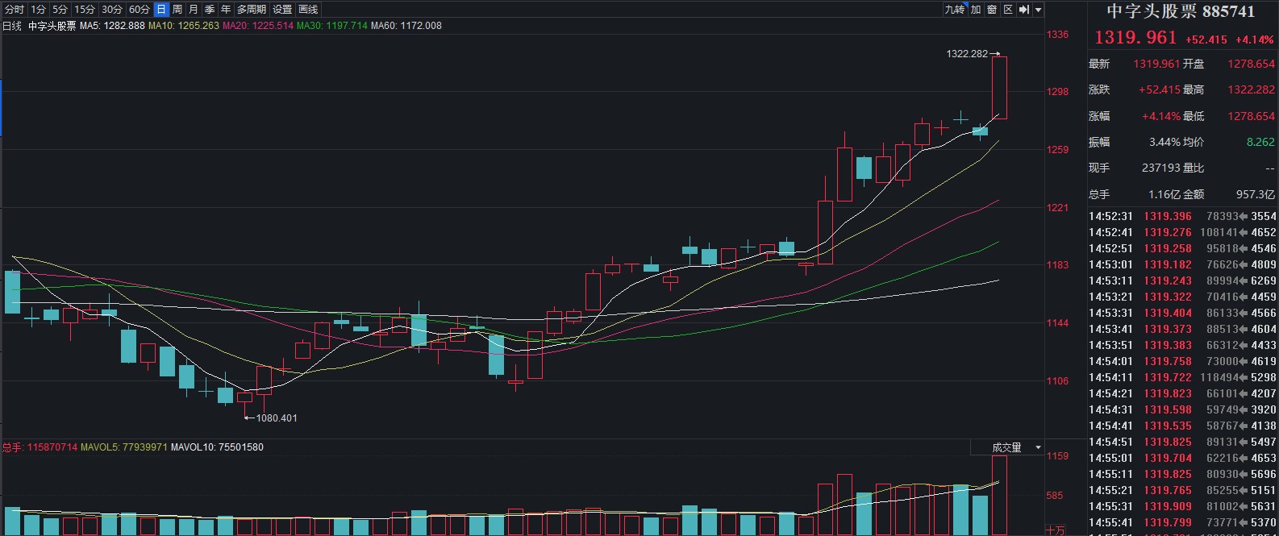Click the 区 range statistics icon
The width and height of the screenshot is (1279, 536).
click(x=1008, y=10)
